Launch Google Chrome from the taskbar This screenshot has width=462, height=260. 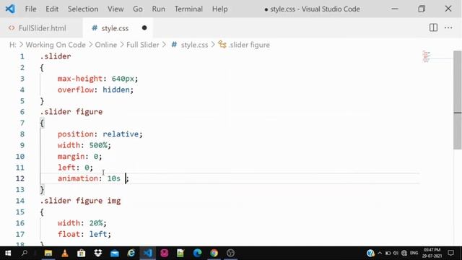(x=214, y=253)
